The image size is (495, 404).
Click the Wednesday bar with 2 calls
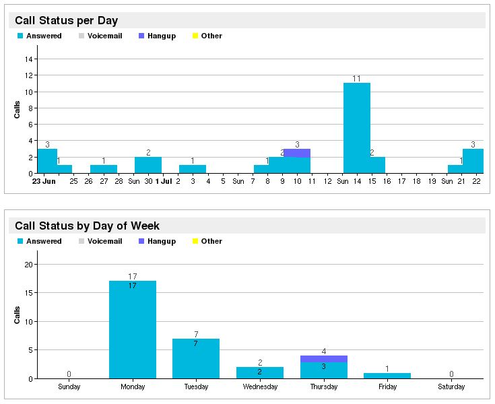(x=260, y=373)
